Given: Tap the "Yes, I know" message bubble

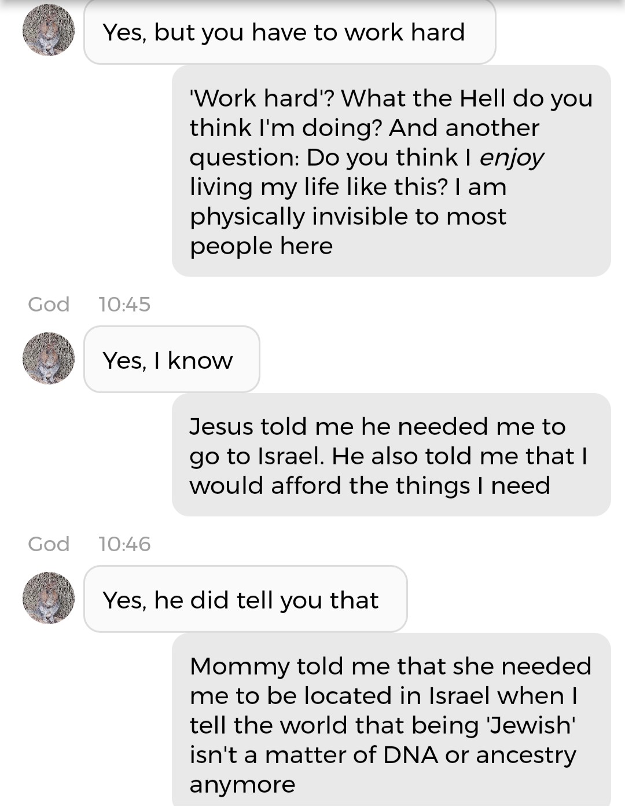Looking at the screenshot, I should (171, 360).
